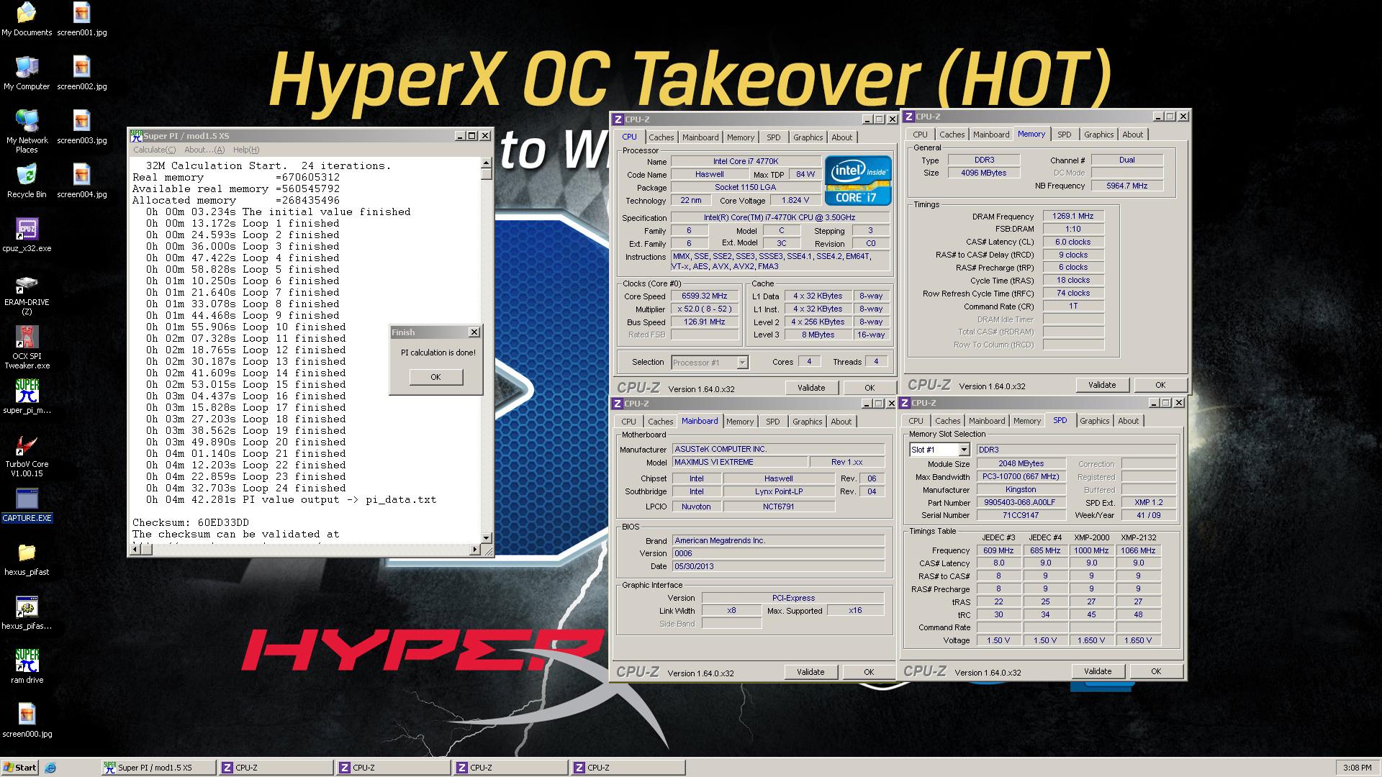The width and height of the screenshot is (1382, 777).
Task: Click the Checksum: 60ED33DD line
Action: (191, 522)
